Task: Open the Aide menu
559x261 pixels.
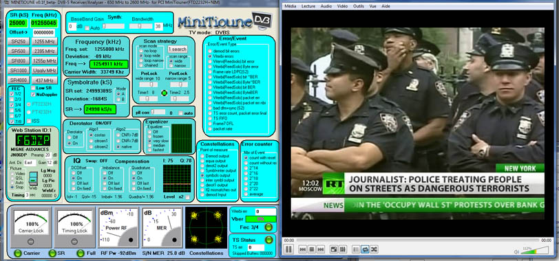Action: pyautogui.click(x=386, y=6)
